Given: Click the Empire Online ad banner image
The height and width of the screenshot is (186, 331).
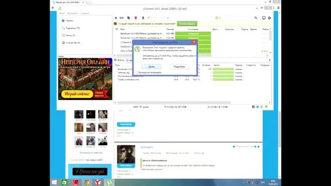Looking at the screenshot, I should (x=85, y=79).
